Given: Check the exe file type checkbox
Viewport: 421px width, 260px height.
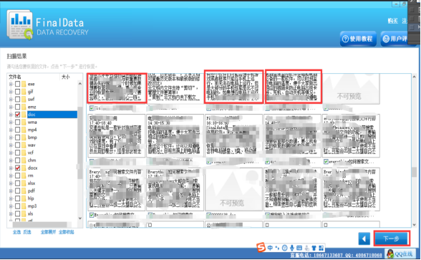Looking at the screenshot, I should click(x=17, y=84).
